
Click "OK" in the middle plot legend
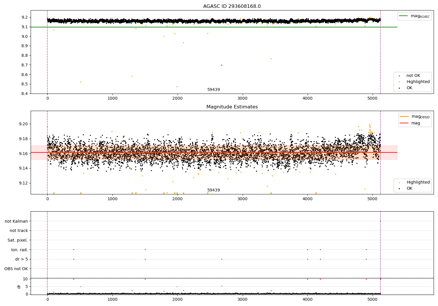click(x=406, y=189)
